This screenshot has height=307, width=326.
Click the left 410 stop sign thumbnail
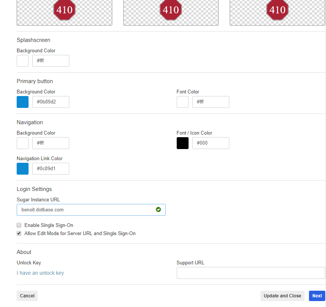(64, 10)
